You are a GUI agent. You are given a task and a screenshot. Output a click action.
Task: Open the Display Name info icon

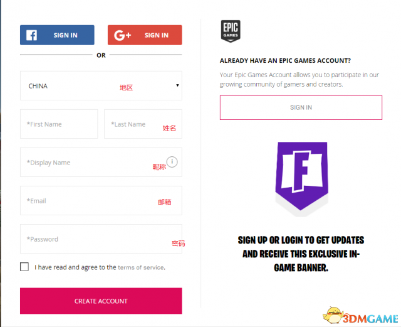pos(172,162)
